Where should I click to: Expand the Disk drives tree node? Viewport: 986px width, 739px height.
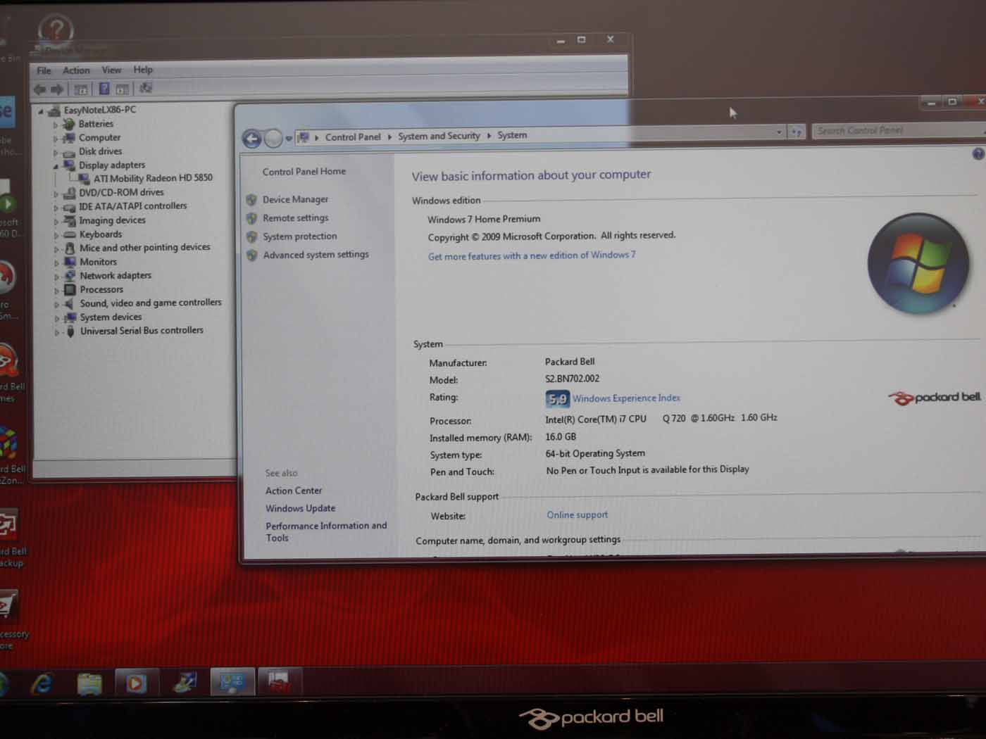(56, 153)
